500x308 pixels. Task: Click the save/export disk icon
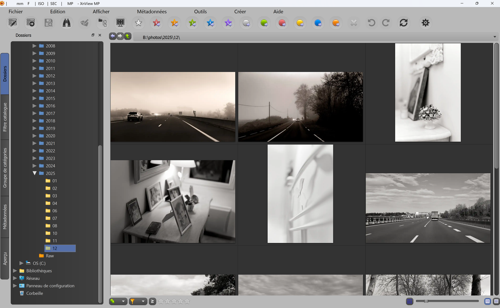(x=48, y=23)
